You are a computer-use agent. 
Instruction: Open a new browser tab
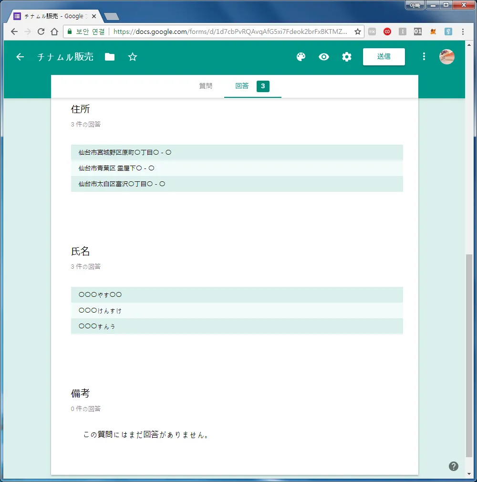111,17
